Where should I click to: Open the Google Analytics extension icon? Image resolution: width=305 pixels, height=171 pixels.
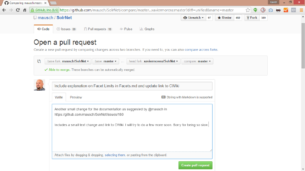[286, 10]
